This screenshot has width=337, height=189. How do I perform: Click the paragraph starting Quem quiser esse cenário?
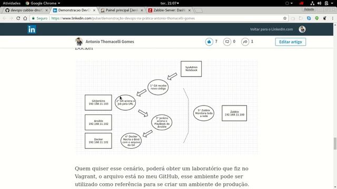(162, 176)
